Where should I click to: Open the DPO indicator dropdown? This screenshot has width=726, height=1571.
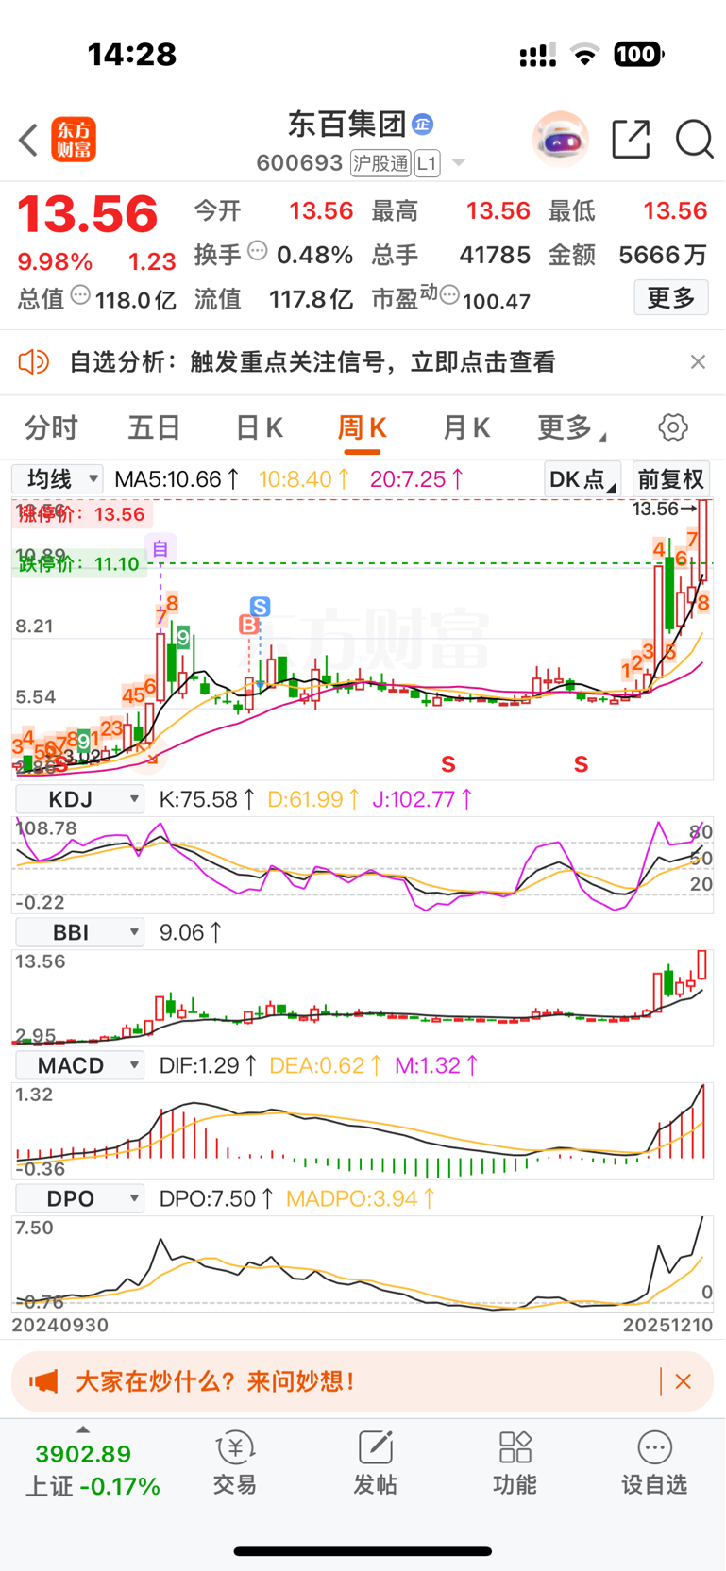(80, 1199)
